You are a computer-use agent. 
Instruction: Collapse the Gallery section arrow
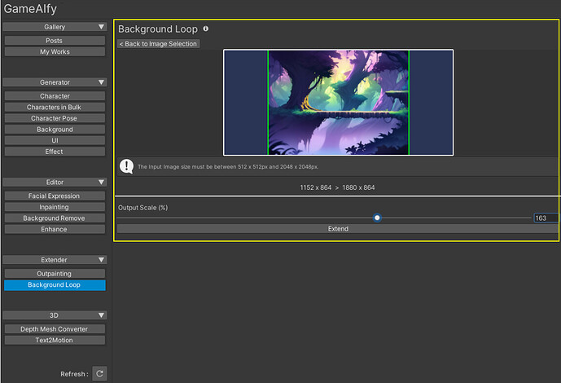(x=101, y=27)
